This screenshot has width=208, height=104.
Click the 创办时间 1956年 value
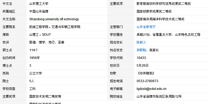point(35,58)
